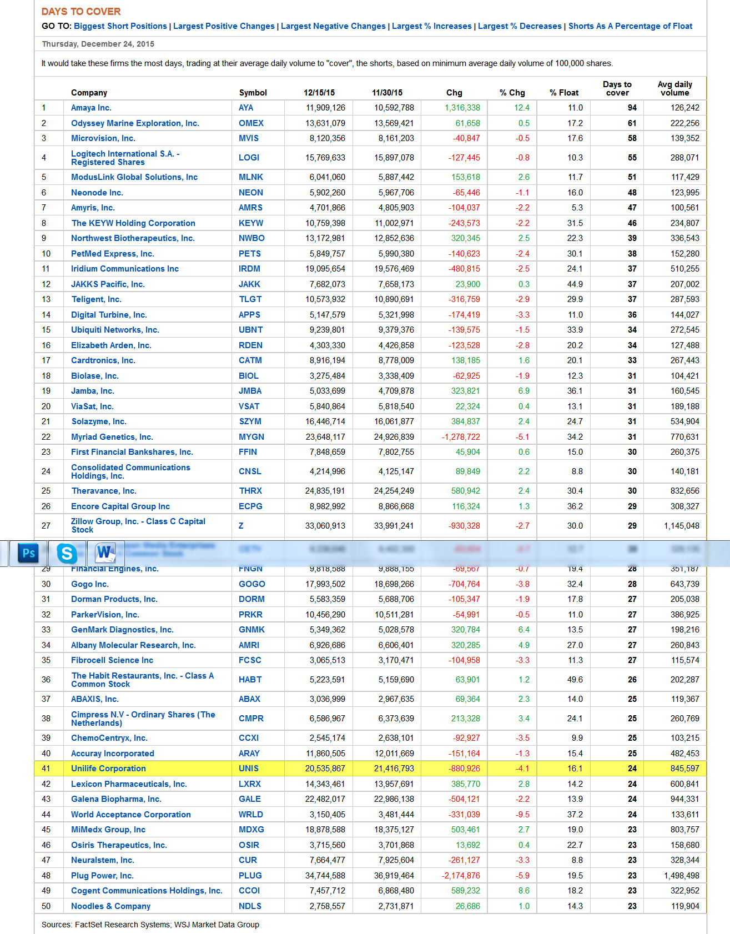Screen dimensions: 730x934
Task: Open the ARAY symbol link
Action: pyautogui.click(x=249, y=754)
